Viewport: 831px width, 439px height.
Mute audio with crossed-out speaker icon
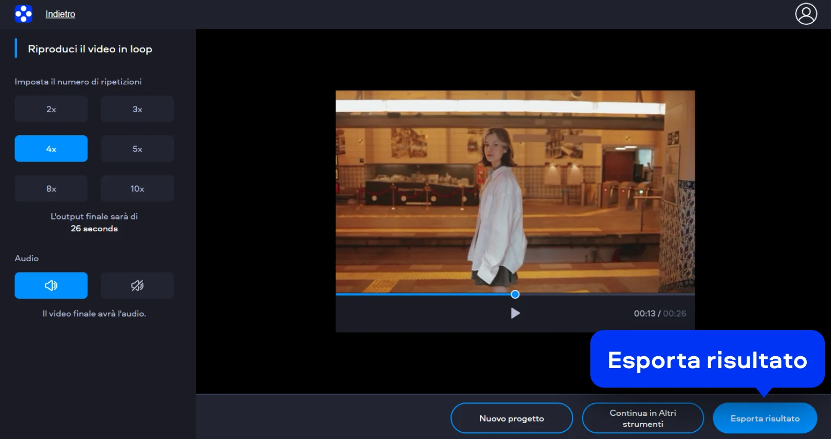pos(137,285)
